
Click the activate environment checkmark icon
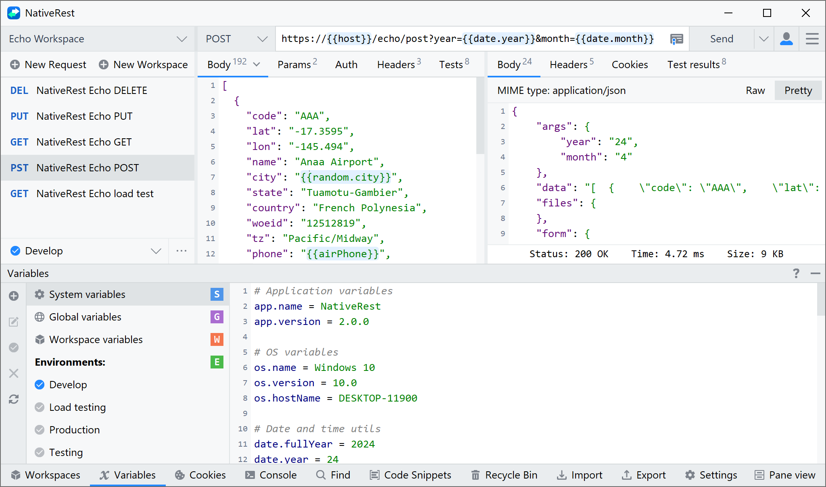click(x=14, y=348)
